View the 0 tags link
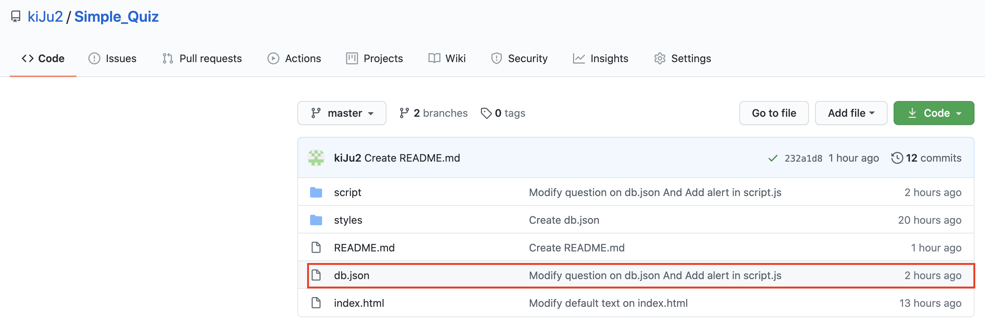985x324 pixels. click(503, 113)
